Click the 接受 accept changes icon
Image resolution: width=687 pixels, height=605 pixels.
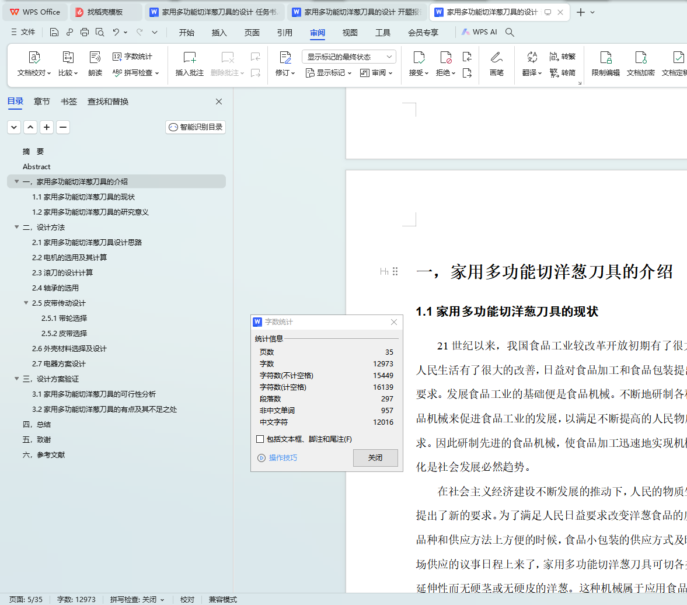419,57
